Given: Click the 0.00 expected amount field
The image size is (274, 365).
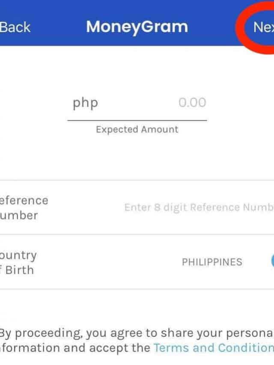Looking at the screenshot, I should tap(192, 103).
